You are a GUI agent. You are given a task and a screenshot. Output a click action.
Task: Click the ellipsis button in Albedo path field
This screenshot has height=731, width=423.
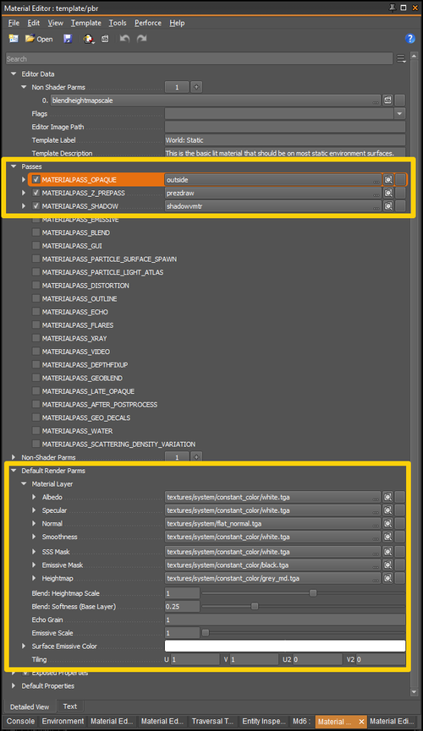[376, 498]
